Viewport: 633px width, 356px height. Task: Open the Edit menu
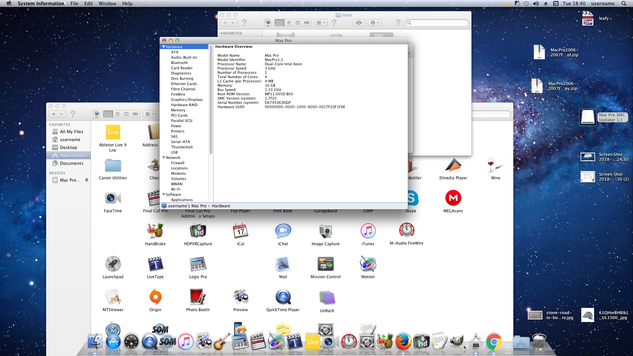(x=88, y=4)
